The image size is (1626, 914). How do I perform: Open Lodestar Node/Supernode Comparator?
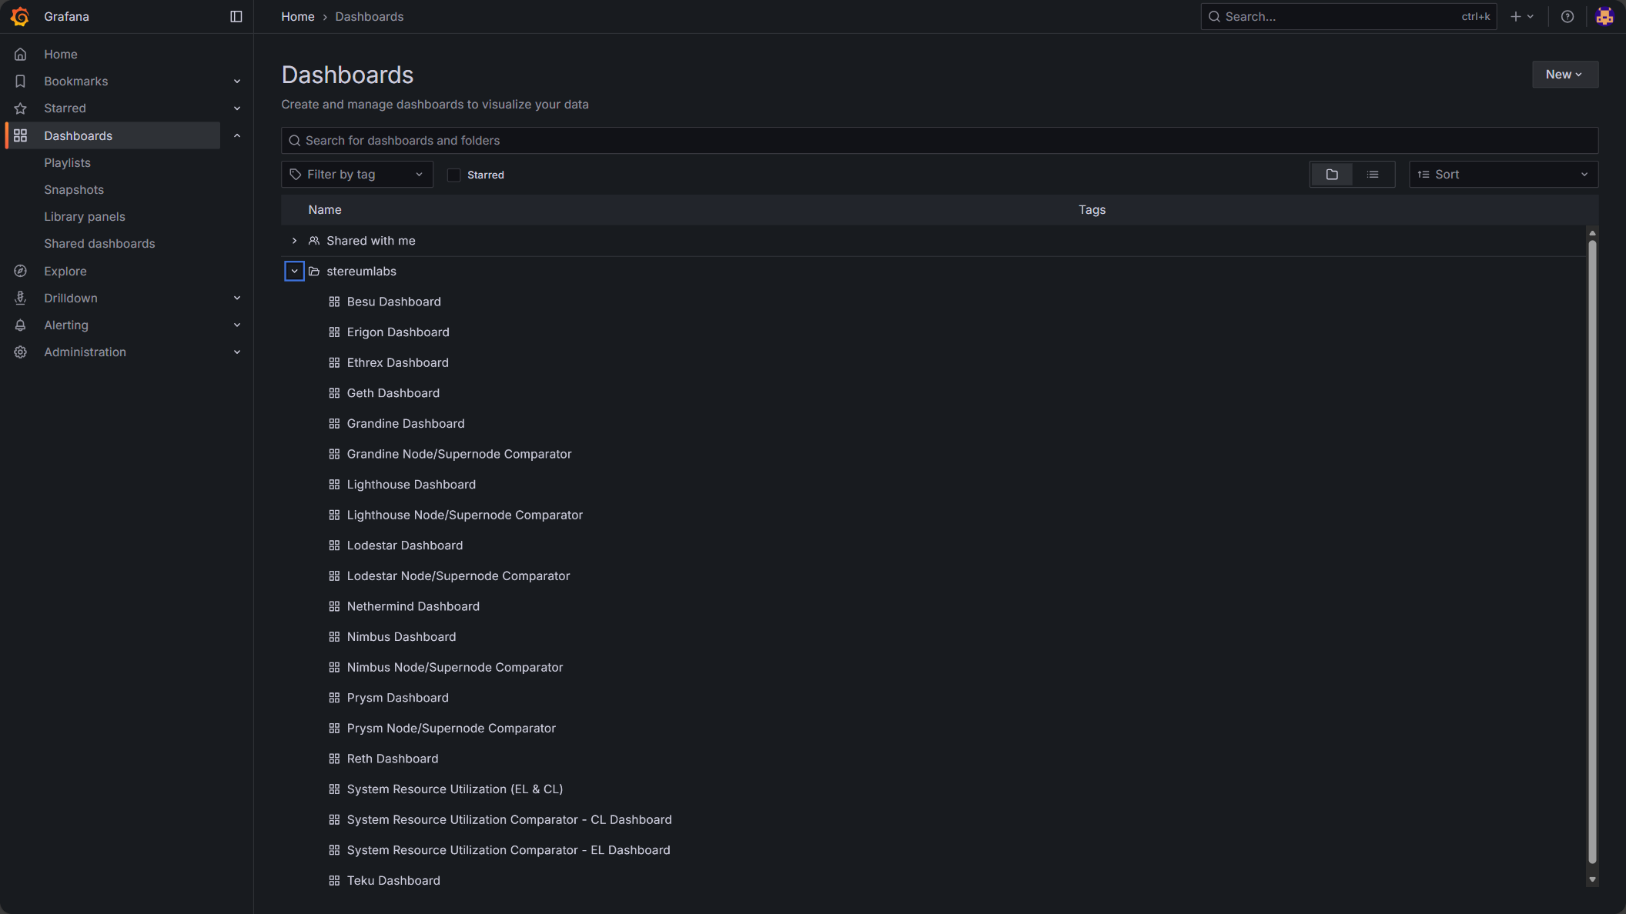[458, 576]
